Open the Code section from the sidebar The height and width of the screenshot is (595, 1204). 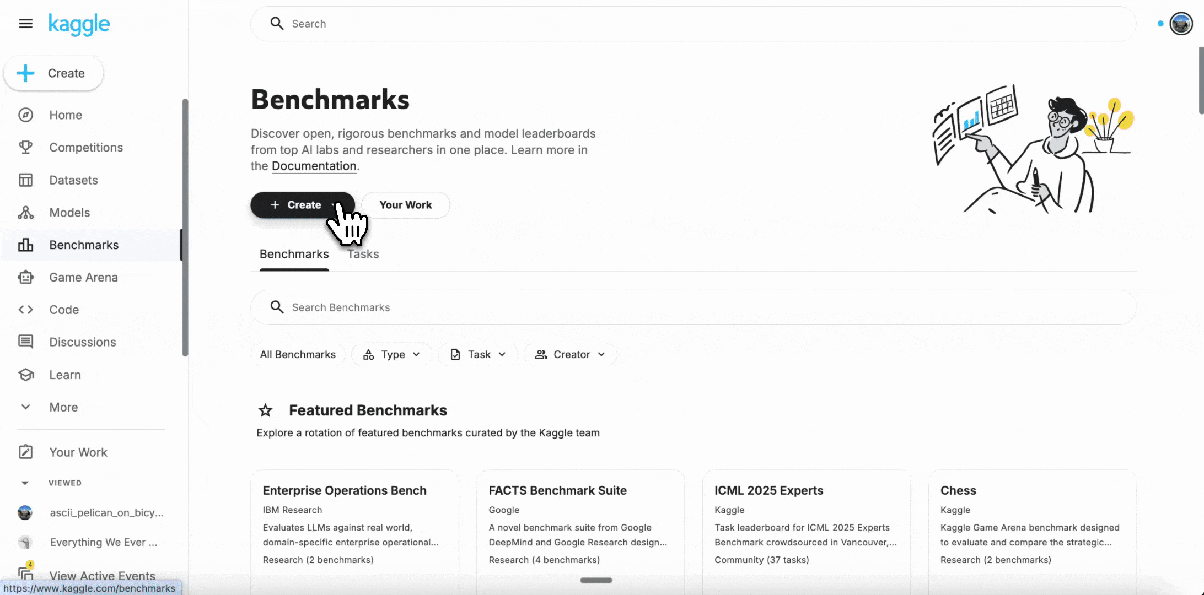pyautogui.click(x=63, y=309)
